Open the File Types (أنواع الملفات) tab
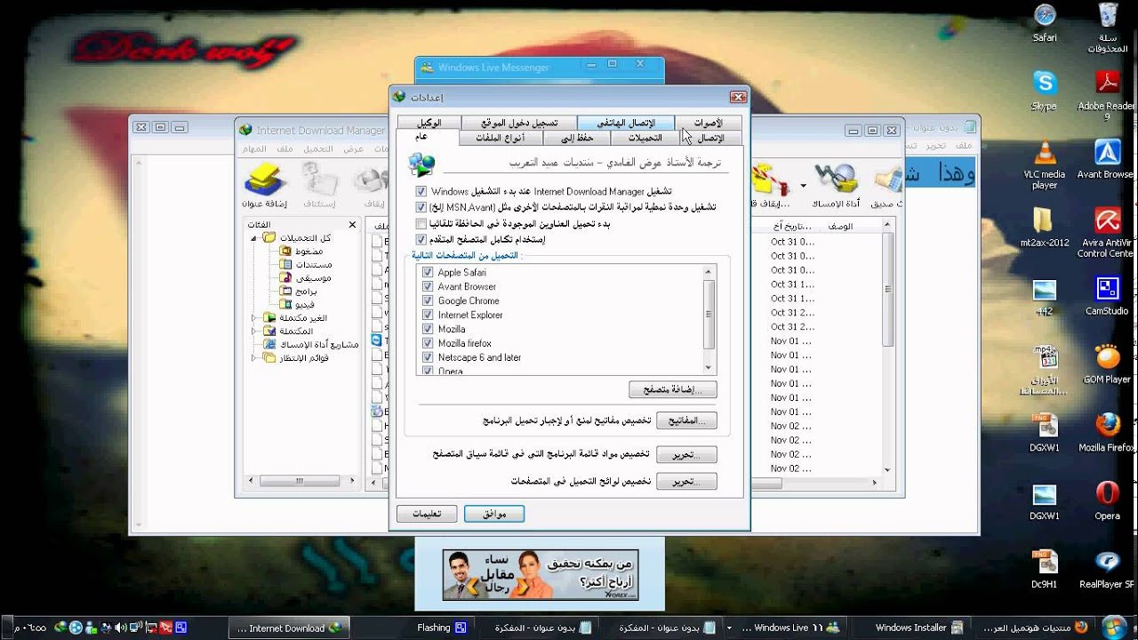This screenshot has height=640, width=1138. (501, 138)
